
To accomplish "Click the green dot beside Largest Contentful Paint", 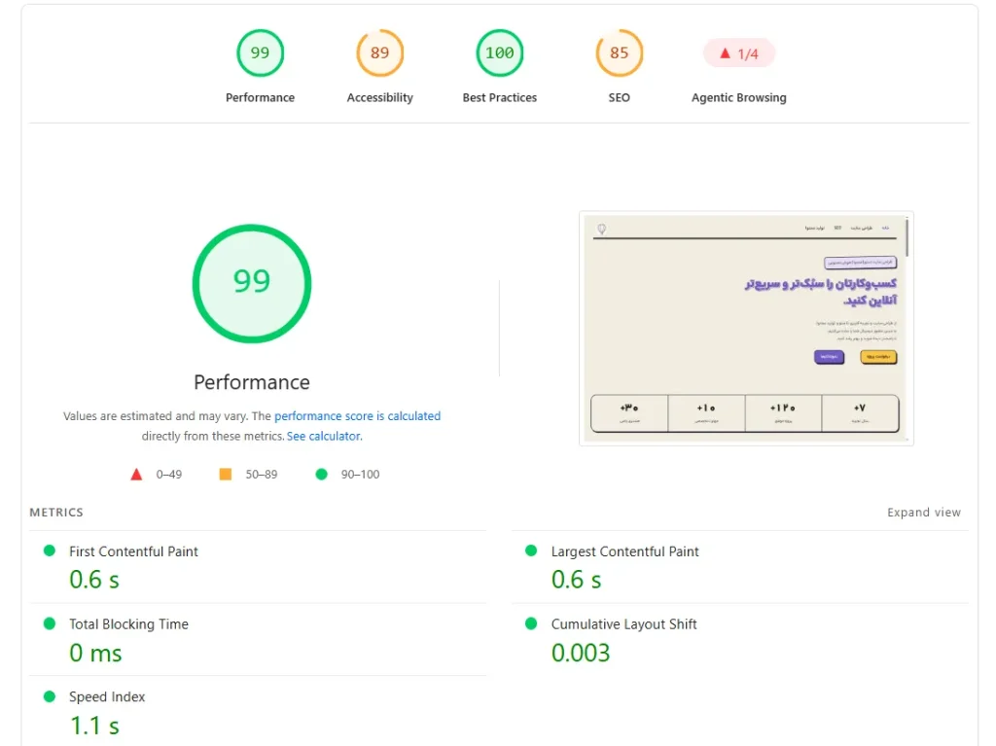I will tap(531, 551).
